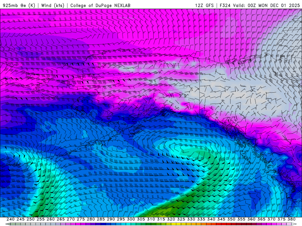302x226 pixels.
Task: Click the 'Wind (kts)' header text
Action: 53,5
